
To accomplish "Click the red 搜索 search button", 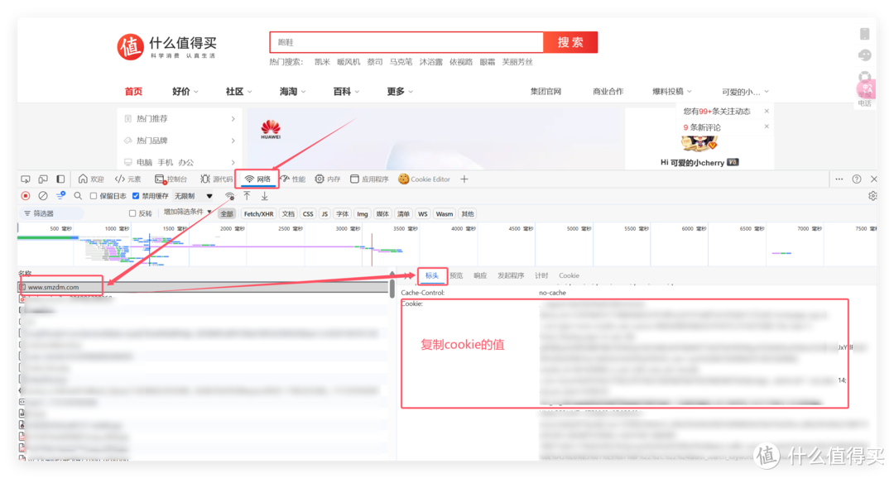I will point(570,41).
